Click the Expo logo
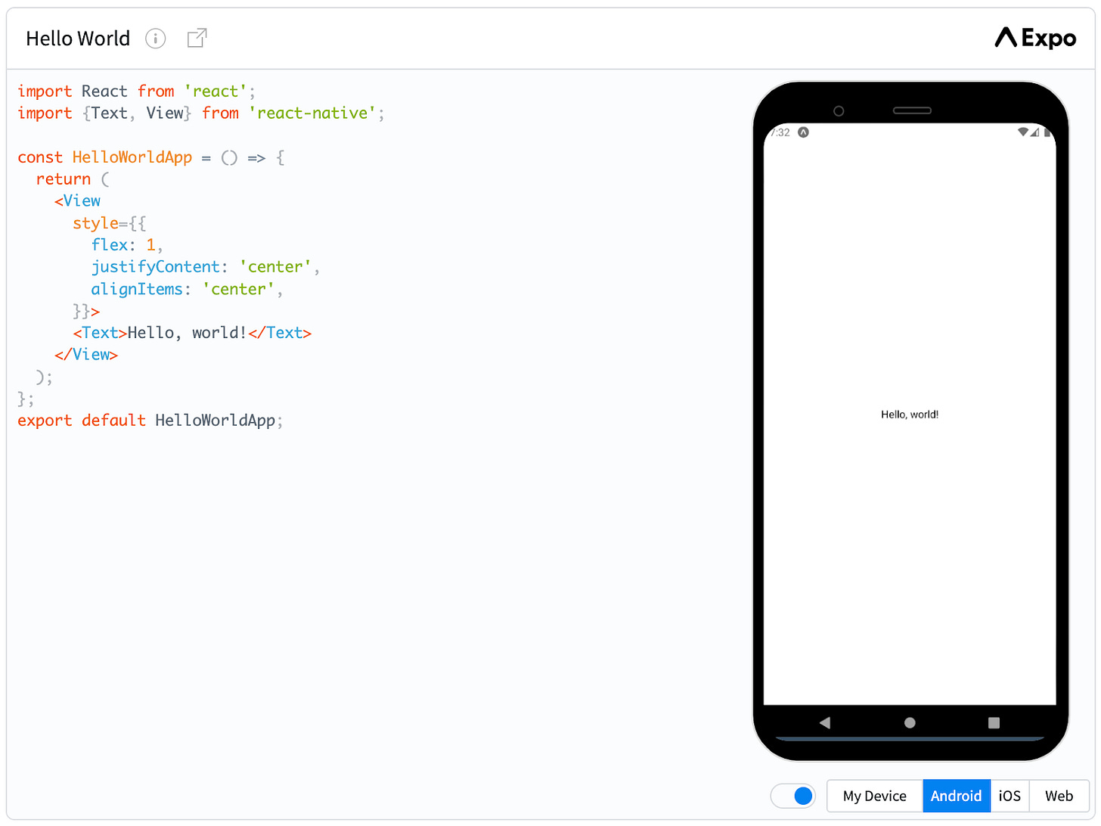The width and height of the screenshot is (1101, 826). click(1034, 38)
